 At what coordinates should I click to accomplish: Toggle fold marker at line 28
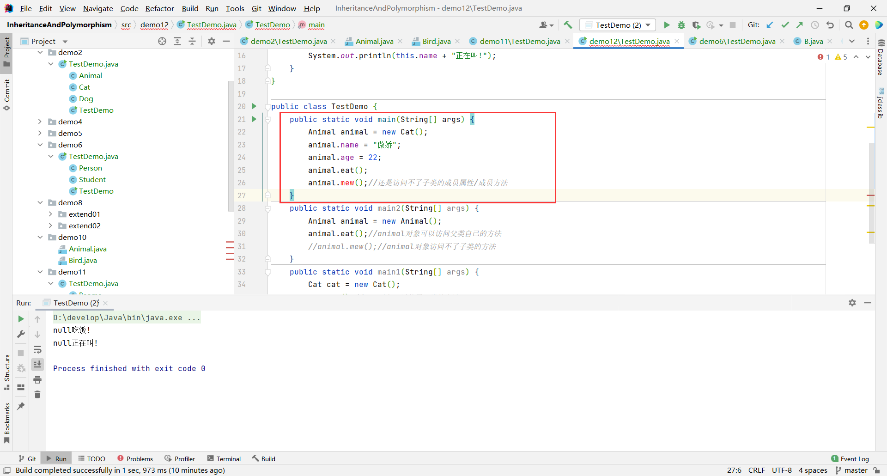(x=268, y=209)
